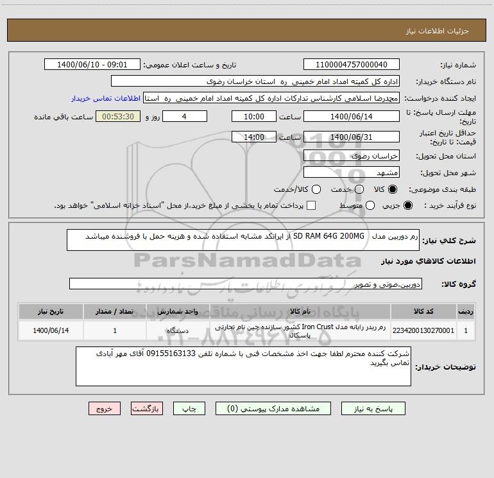Click the استان محل تحویل field خراسان رضوی
This screenshot has width=494, height=478.
(x=352, y=156)
